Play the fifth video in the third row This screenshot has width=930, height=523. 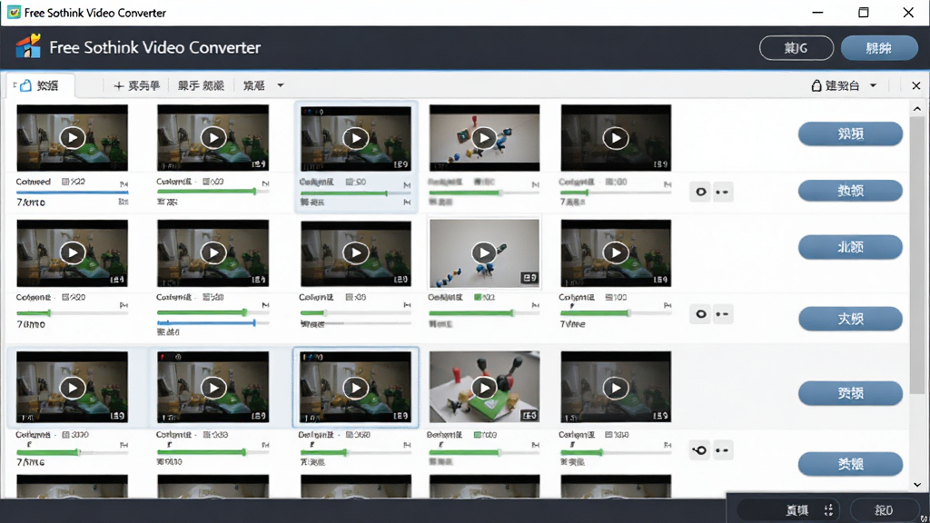[616, 388]
